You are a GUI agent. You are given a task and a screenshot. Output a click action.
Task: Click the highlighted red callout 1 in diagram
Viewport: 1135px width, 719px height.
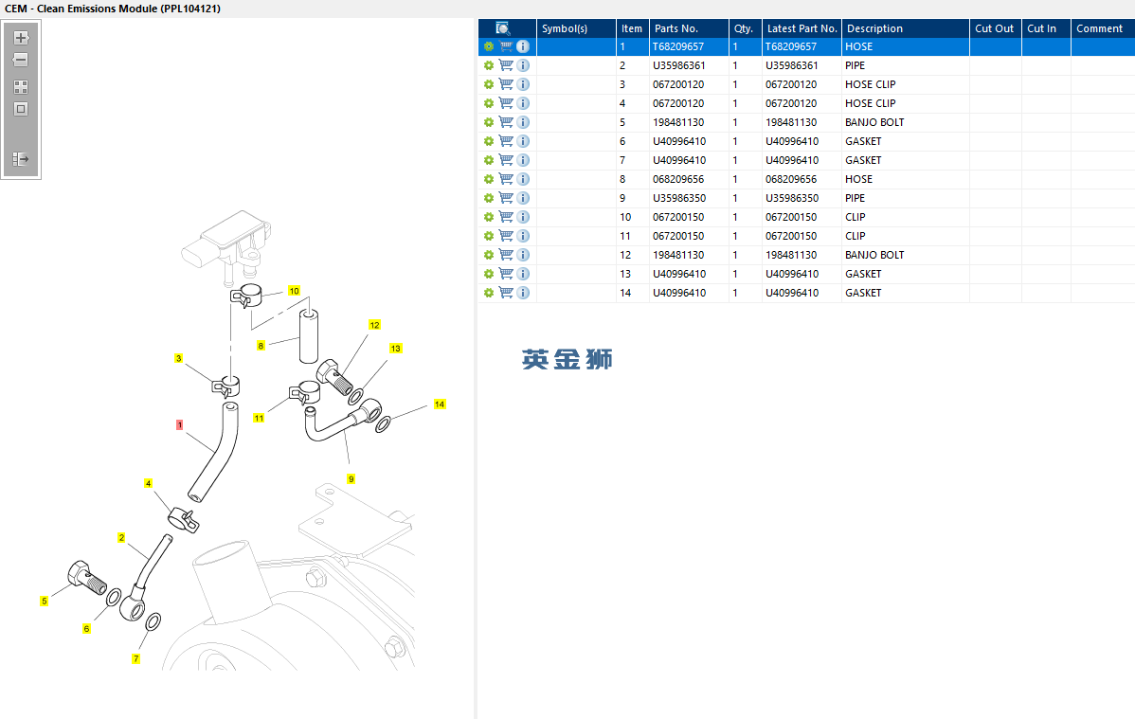(179, 424)
